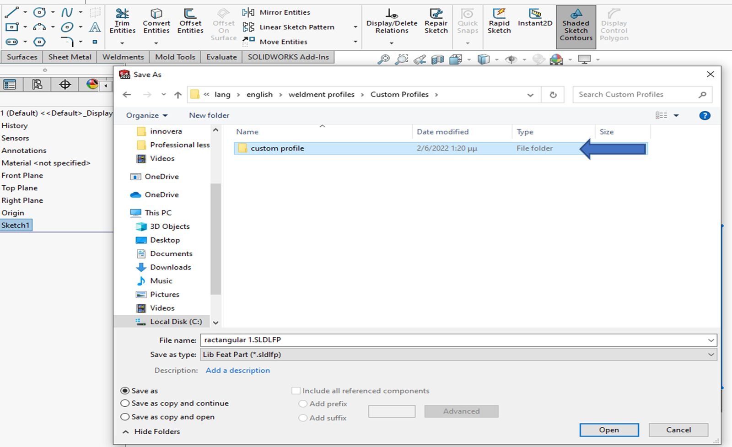
Task: Launch the Rapid Sketch tool
Action: tap(499, 22)
